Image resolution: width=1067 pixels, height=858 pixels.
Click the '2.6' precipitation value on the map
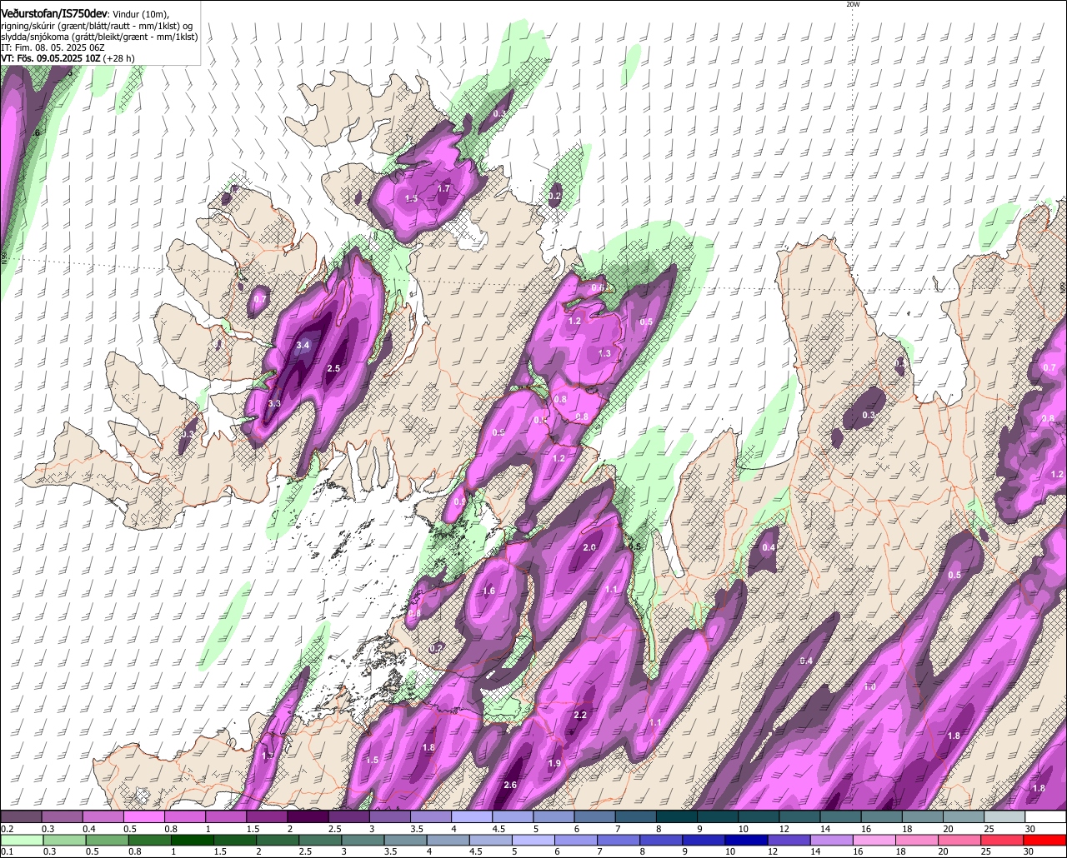[511, 785]
